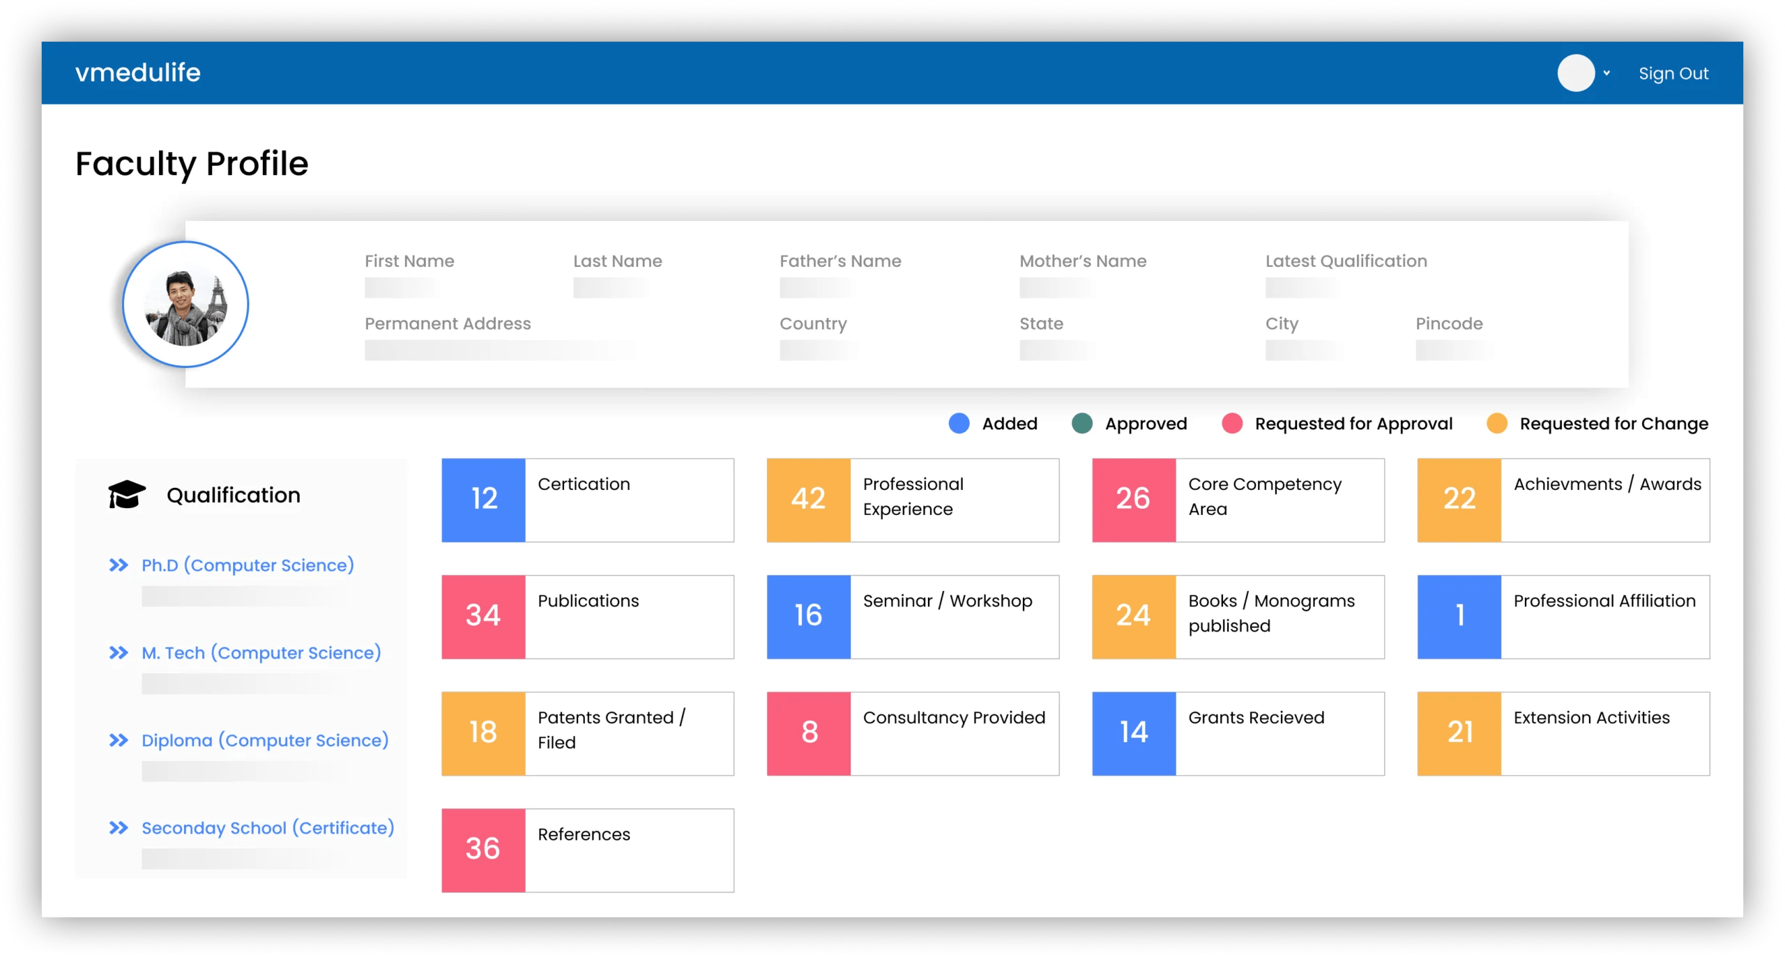
Task: Click the green Approved legend dot
Action: pos(1082,424)
